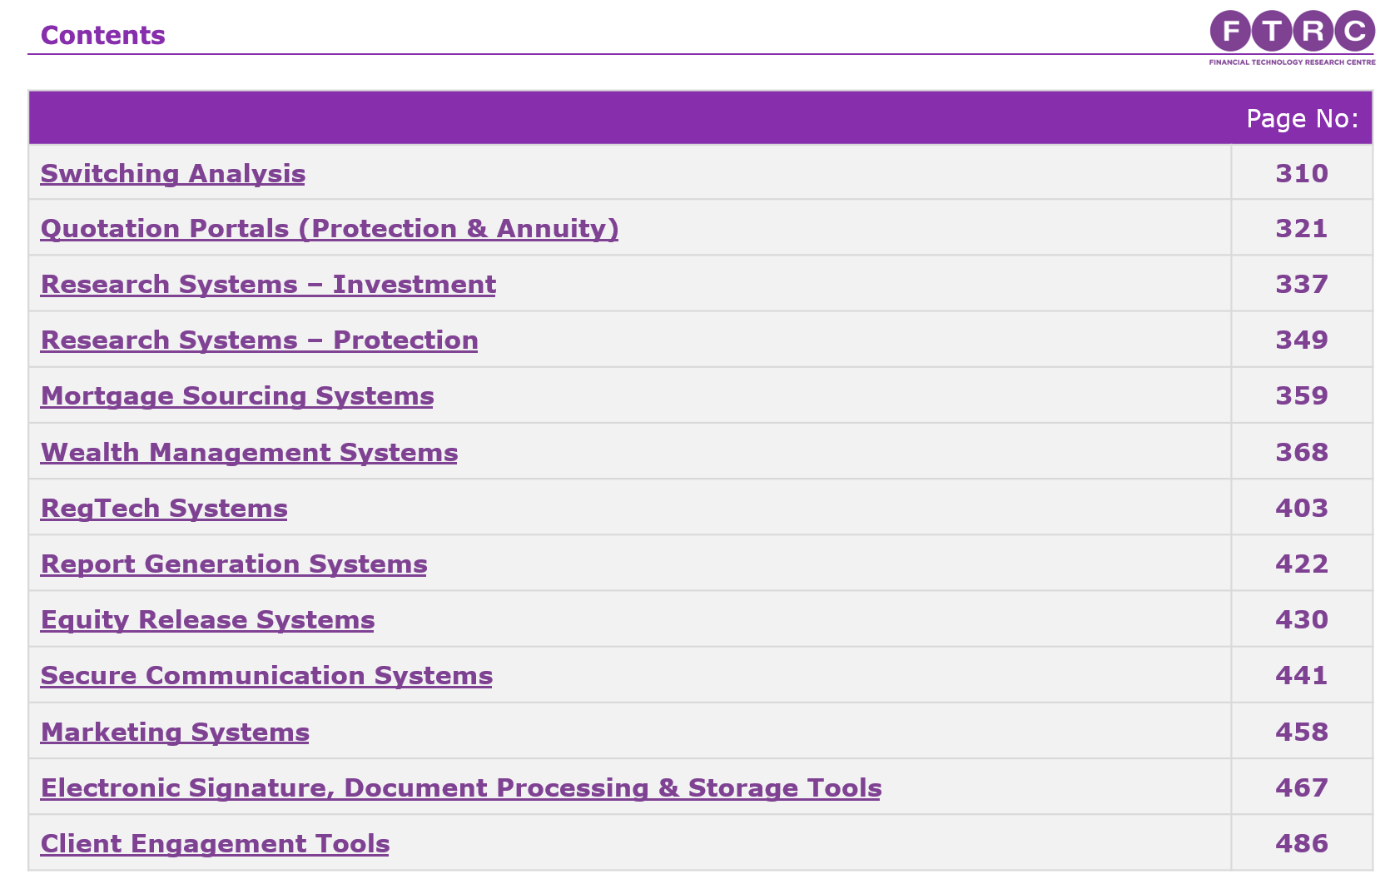The image size is (1395, 889).
Task: Click the FTRC logo
Action: click(1292, 37)
